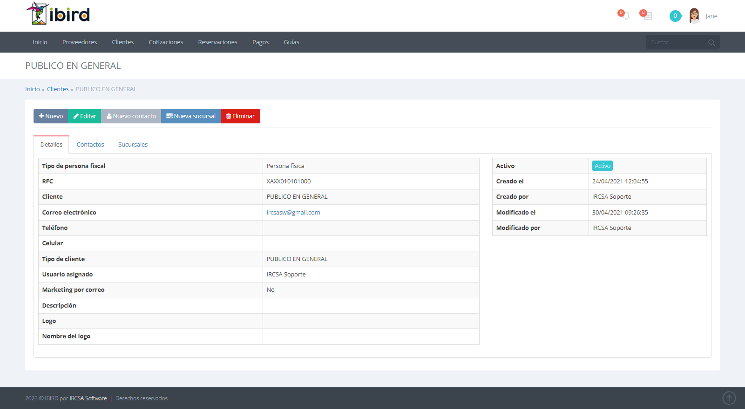This screenshot has width=745, height=409.
Task: Open the notifications bell icon
Action: coord(625,15)
